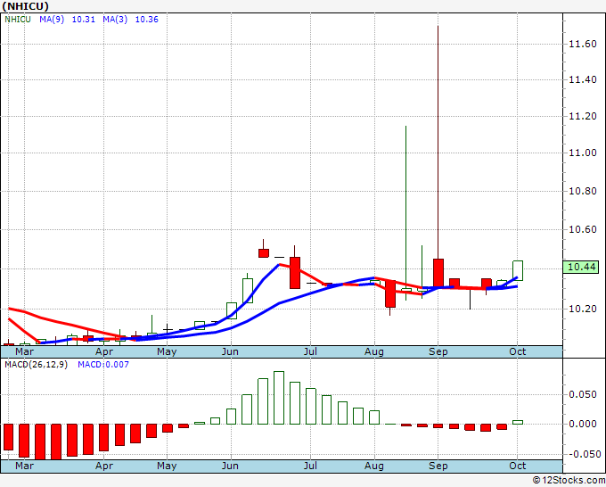Click Mar on the MACD time axis

[24, 466]
